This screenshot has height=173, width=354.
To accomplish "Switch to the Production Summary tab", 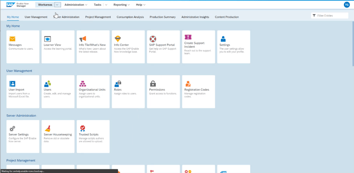I will 162,17.
